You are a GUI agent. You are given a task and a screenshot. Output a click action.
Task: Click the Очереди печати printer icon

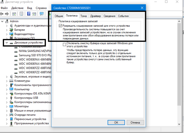pos(11,115)
